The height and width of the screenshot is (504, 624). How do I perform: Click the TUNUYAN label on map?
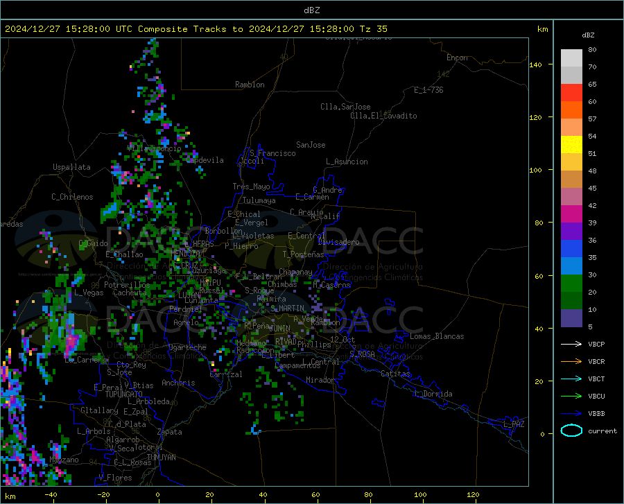[161, 458]
